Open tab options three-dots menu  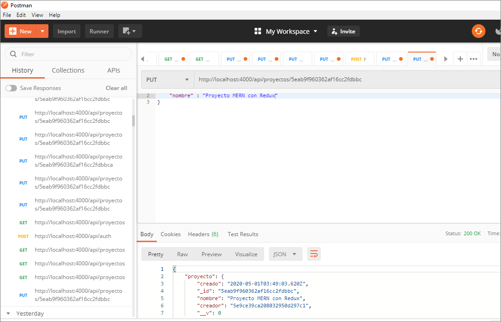(x=474, y=59)
